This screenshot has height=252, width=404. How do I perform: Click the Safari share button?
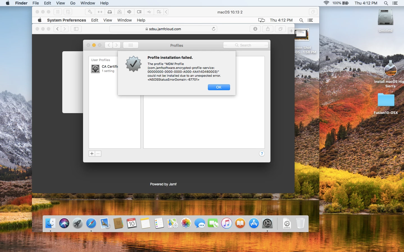pos(268,29)
